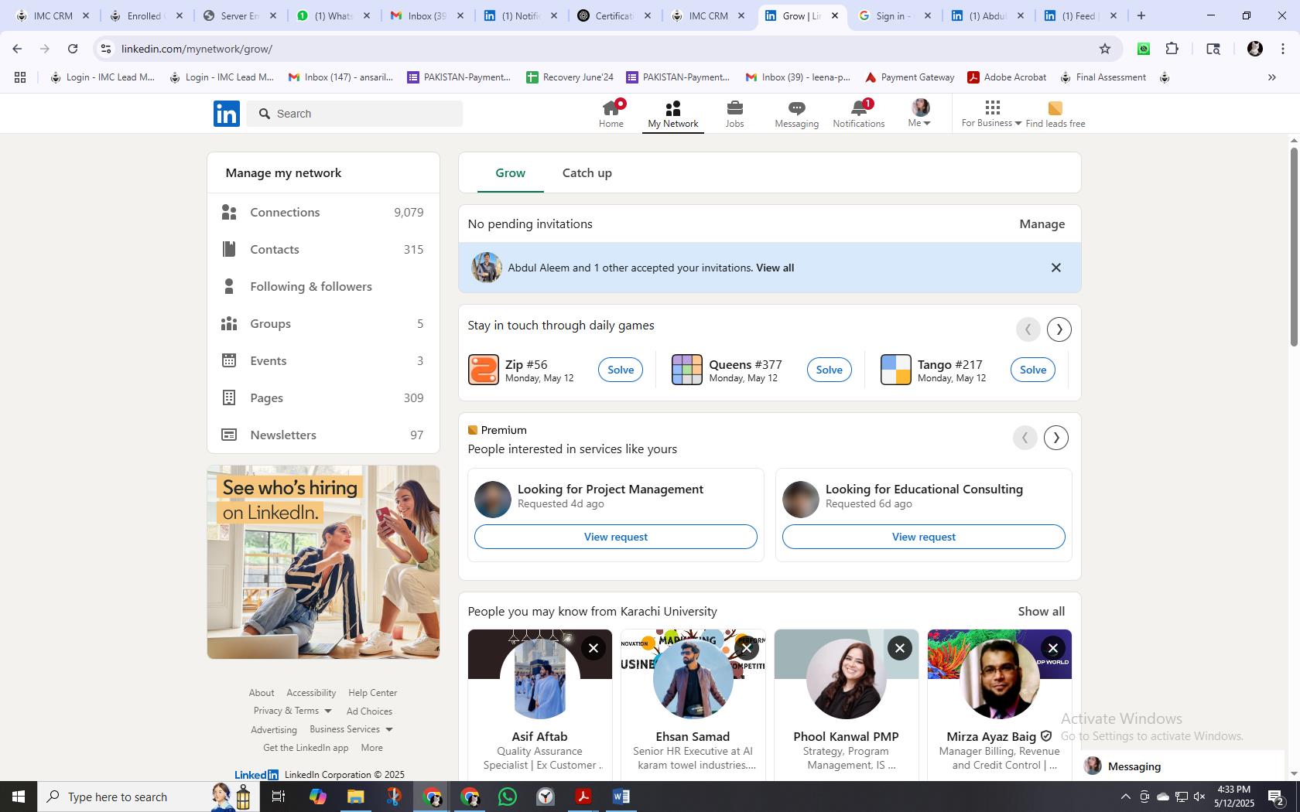The width and height of the screenshot is (1300, 812).
Task: Open the Messaging overlay at the bottom
Action: point(1184,766)
